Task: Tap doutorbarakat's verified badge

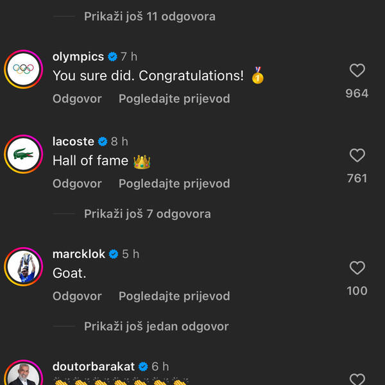Action: pyautogui.click(x=143, y=366)
